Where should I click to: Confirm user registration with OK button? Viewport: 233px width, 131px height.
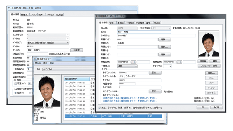coord(203,108)
